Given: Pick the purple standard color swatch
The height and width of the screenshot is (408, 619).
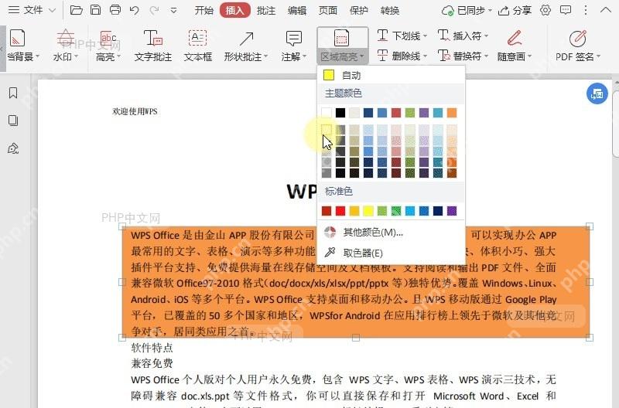Looking at the screenshot, I should (x=452, y=211).
